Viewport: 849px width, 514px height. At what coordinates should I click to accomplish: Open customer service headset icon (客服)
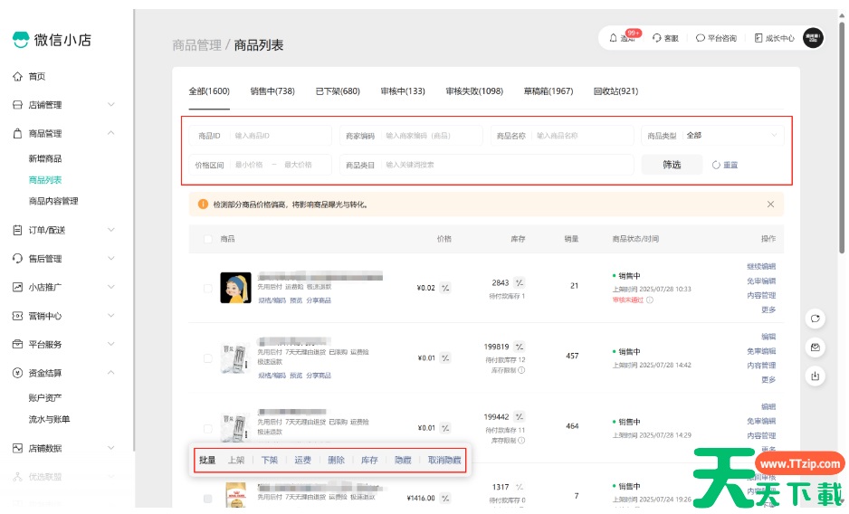pos(657,38)
